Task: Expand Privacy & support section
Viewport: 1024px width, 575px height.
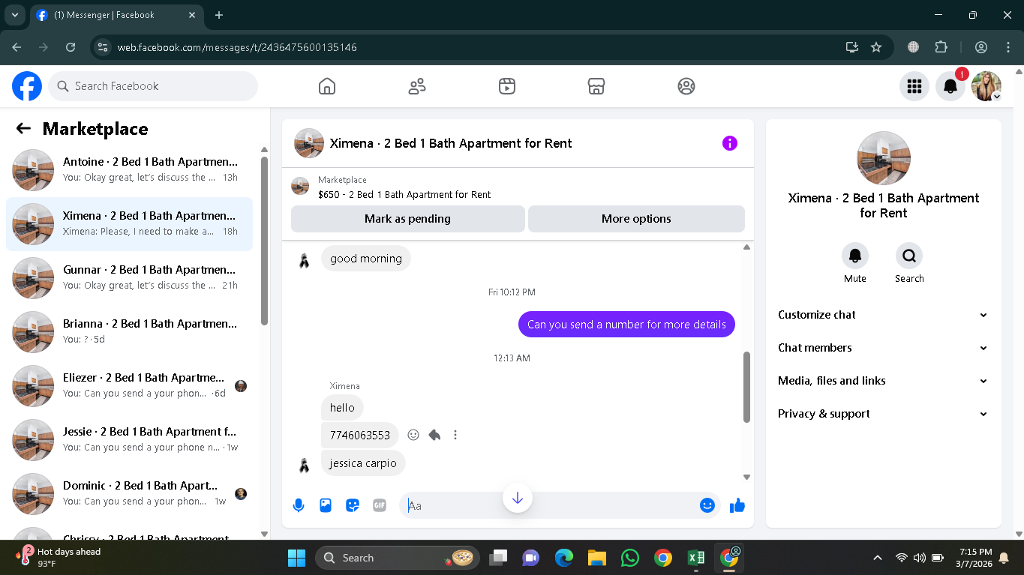Action: (x=883, y=414)
